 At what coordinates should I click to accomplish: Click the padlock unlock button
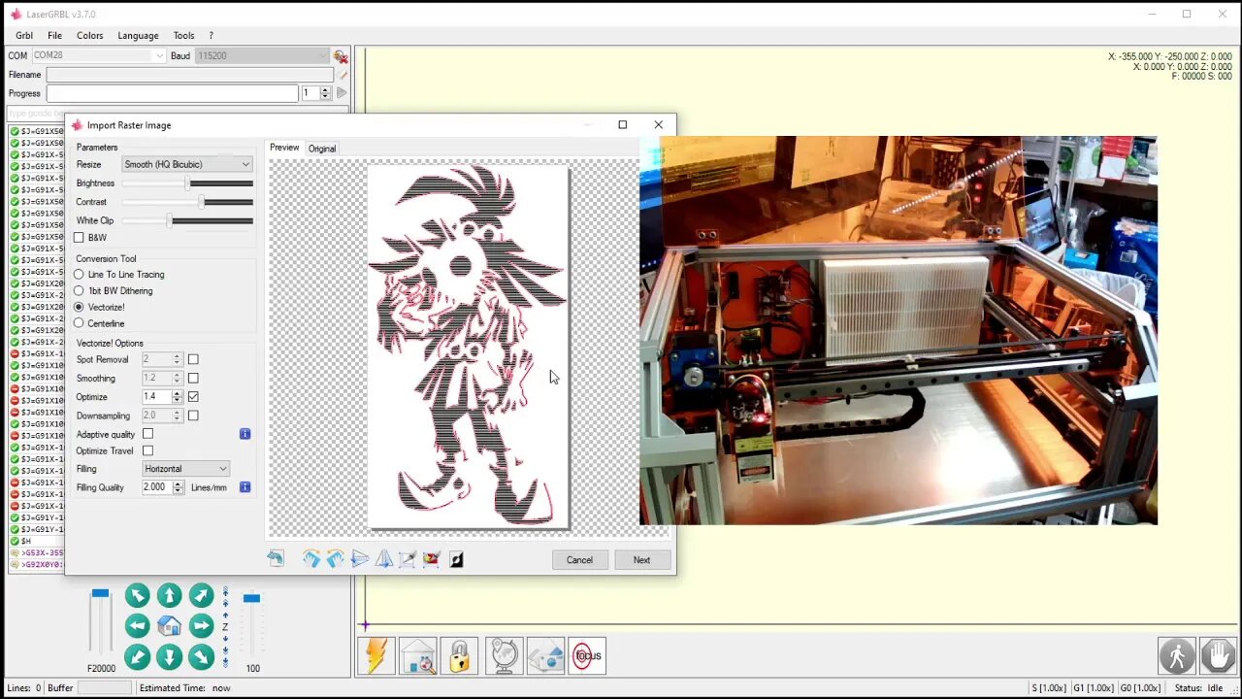(460, 655)
